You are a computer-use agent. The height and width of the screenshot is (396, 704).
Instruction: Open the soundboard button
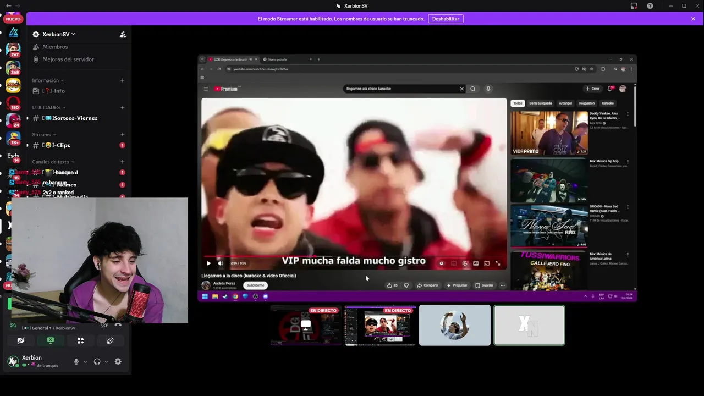[110, 340]
